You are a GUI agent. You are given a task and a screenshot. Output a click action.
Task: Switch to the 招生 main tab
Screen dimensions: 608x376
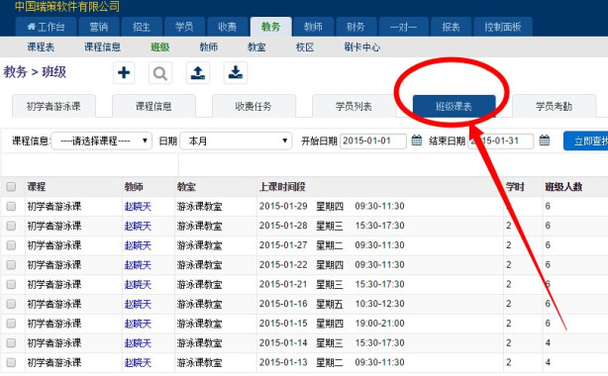point(142,27)
